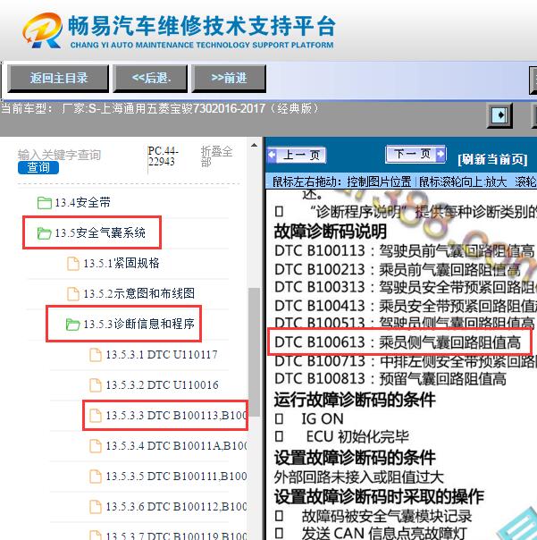Click the tree panel scrollbar thumb

click(x=254, y=352)
